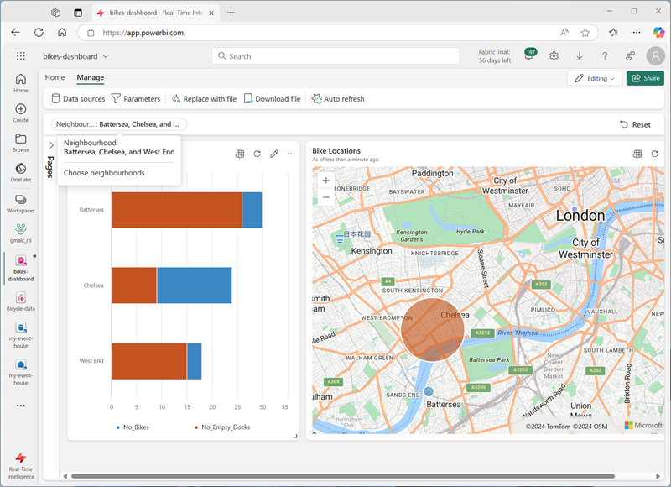Explore data icon on Bike Locations tile
This screenshot has height=487, width=671.
(x=637, y=154)
